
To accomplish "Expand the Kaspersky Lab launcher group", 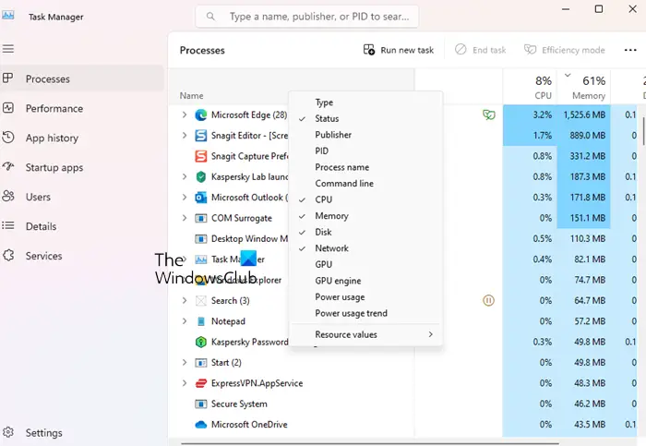I will coord(185,176).
